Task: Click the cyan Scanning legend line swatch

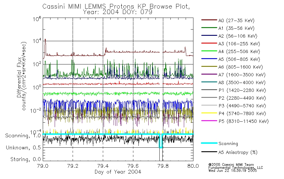Action: click(209, 143)
